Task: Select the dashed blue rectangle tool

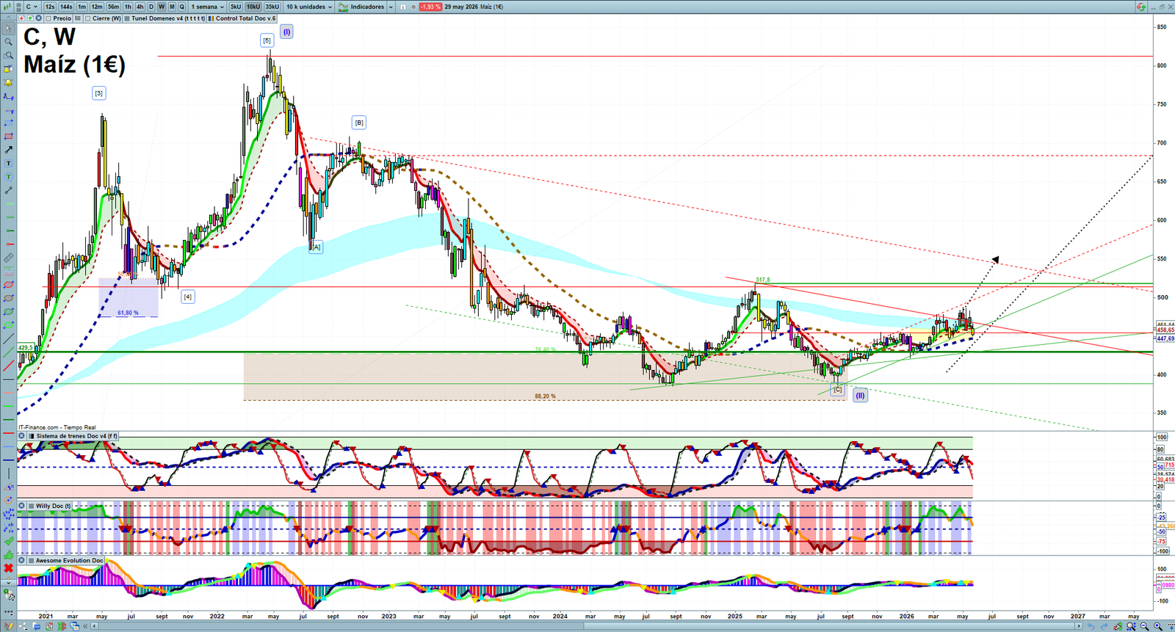Action: pyautogui.click(x=8, y=123)
